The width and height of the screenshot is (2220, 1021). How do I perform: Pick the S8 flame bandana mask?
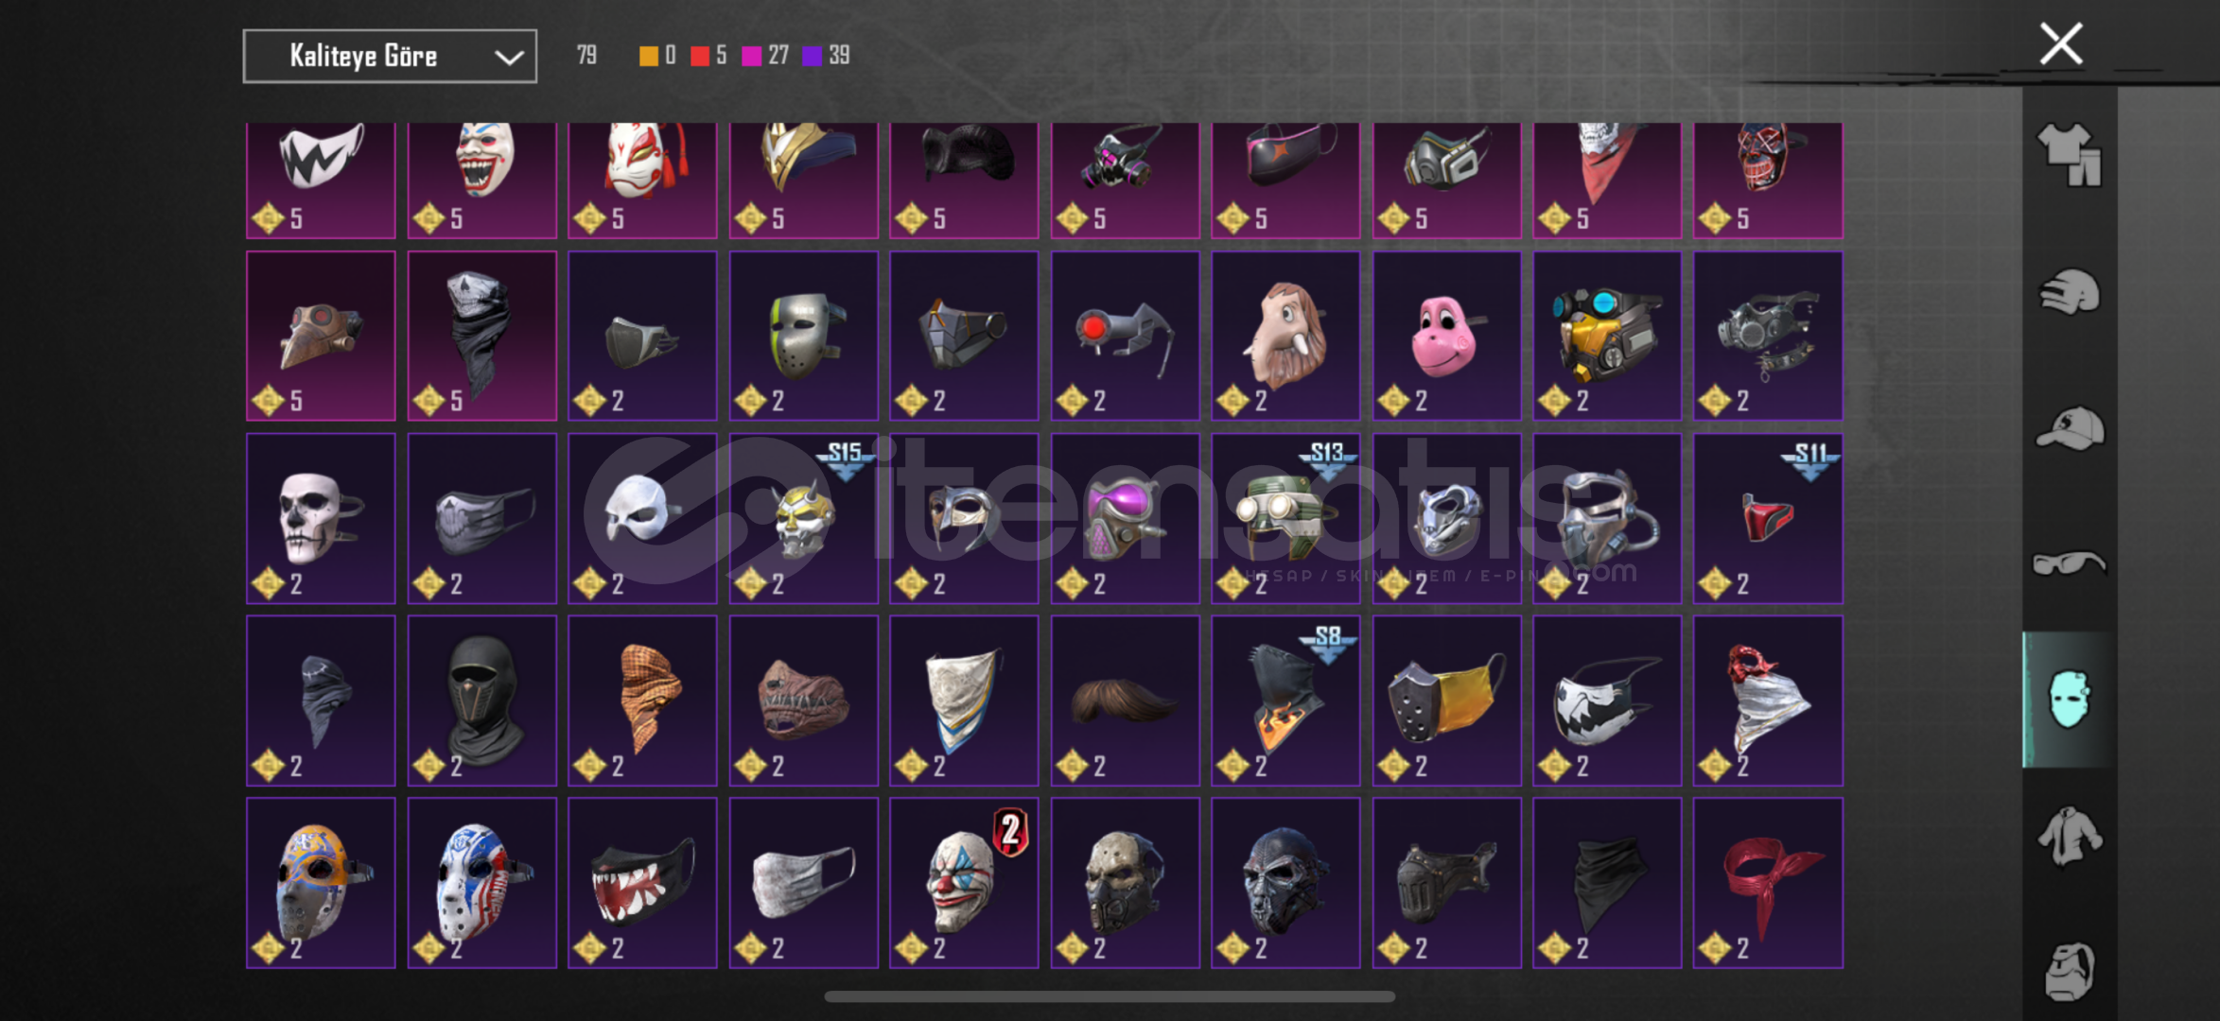click(x=1285, y=701)
